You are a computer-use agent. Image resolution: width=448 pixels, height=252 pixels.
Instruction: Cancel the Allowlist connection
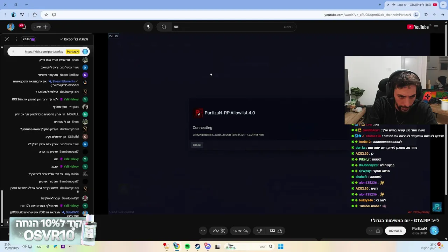coord(197,145)
